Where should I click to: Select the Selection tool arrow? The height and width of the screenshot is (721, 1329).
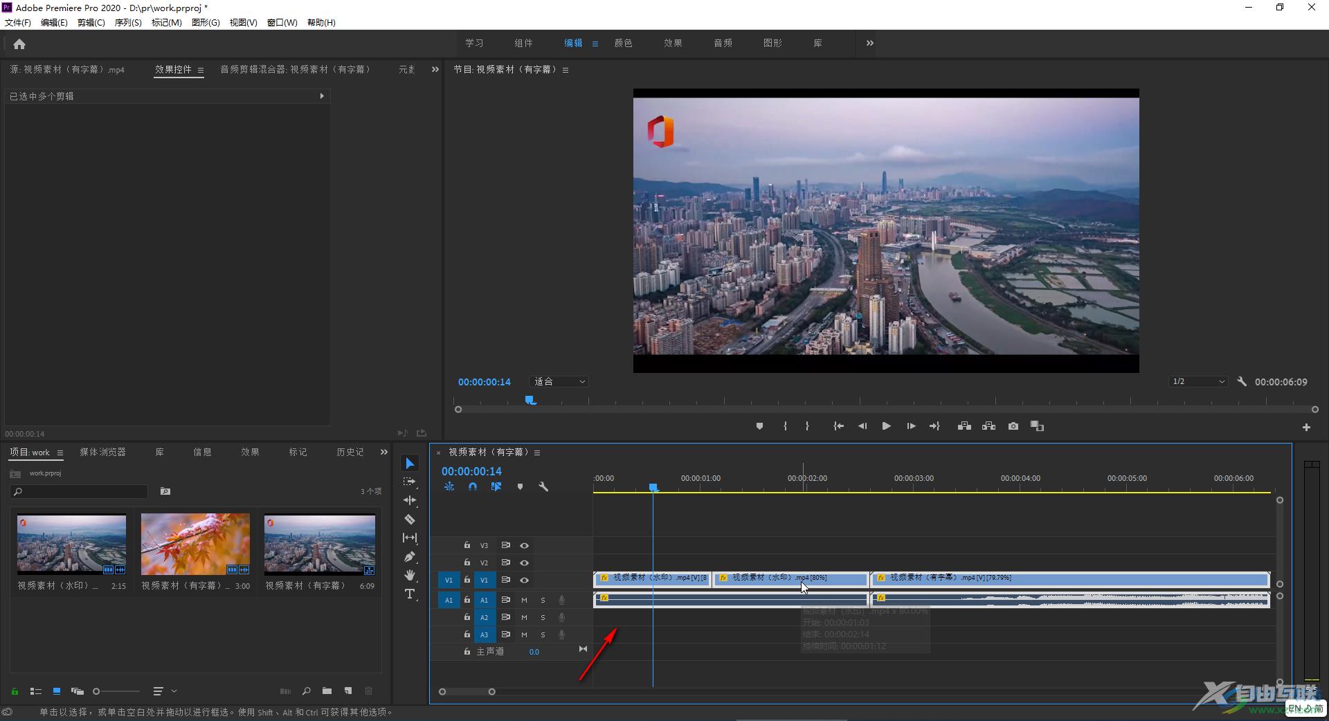pyautogui.click(x=410, y=464)
